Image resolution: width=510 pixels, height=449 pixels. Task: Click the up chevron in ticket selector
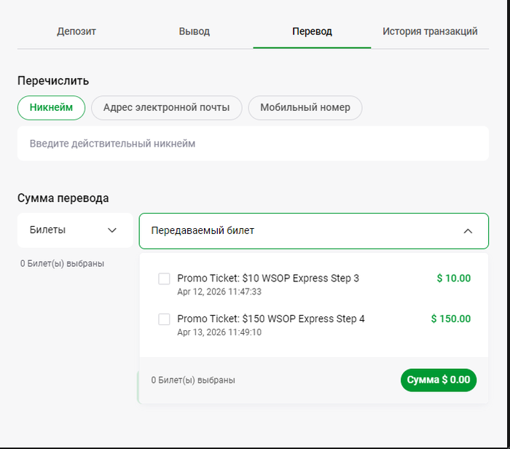pyautogui.click(x=468, y=230)
